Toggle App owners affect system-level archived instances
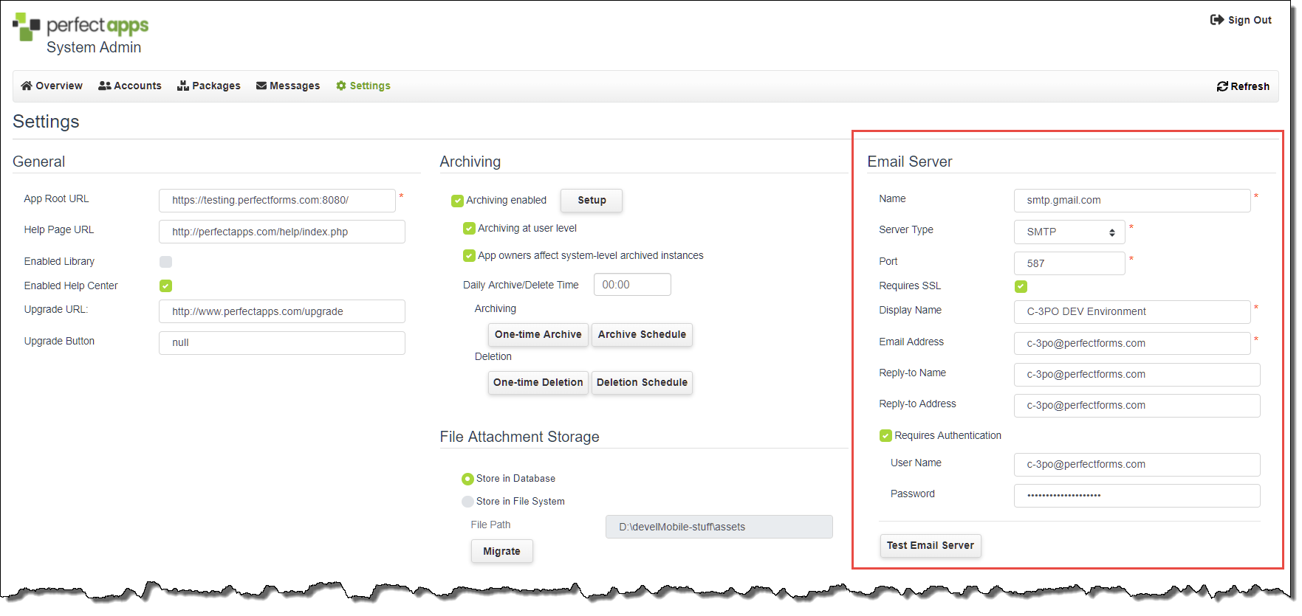1302x616 pixels. (x=470, y=256)
